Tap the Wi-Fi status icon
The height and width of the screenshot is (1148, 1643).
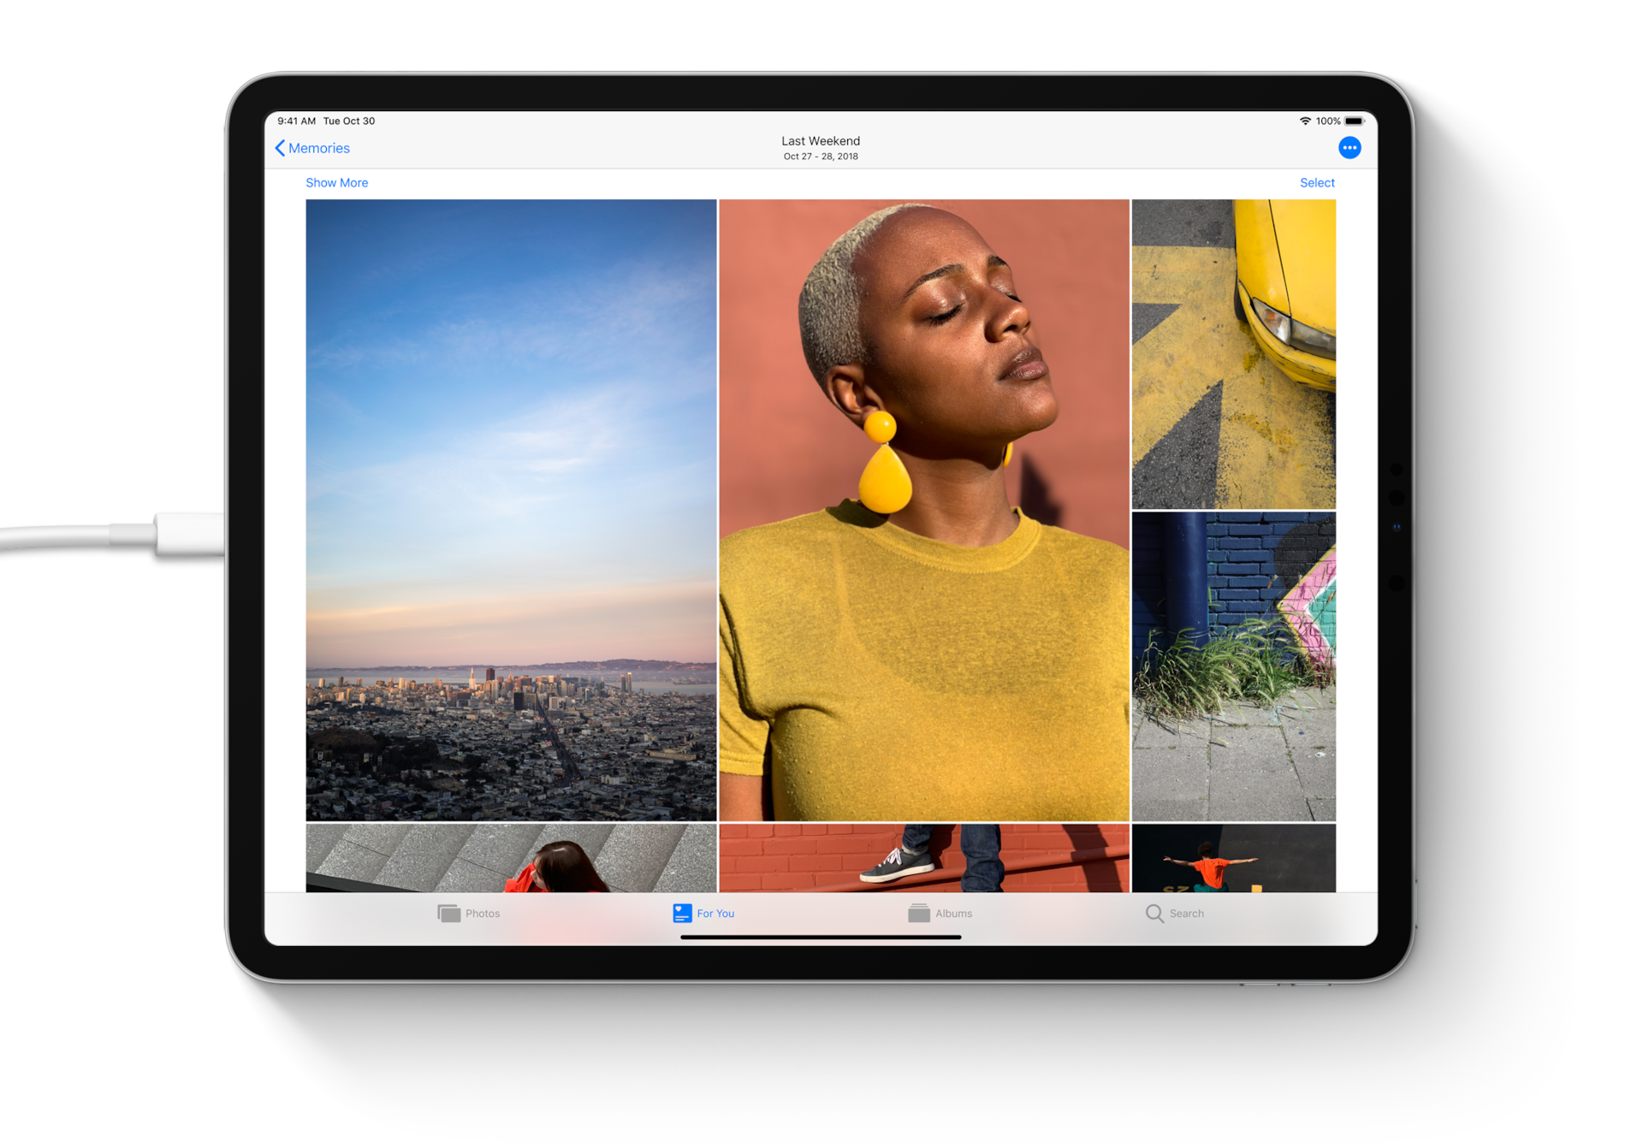click(1305, 121)
